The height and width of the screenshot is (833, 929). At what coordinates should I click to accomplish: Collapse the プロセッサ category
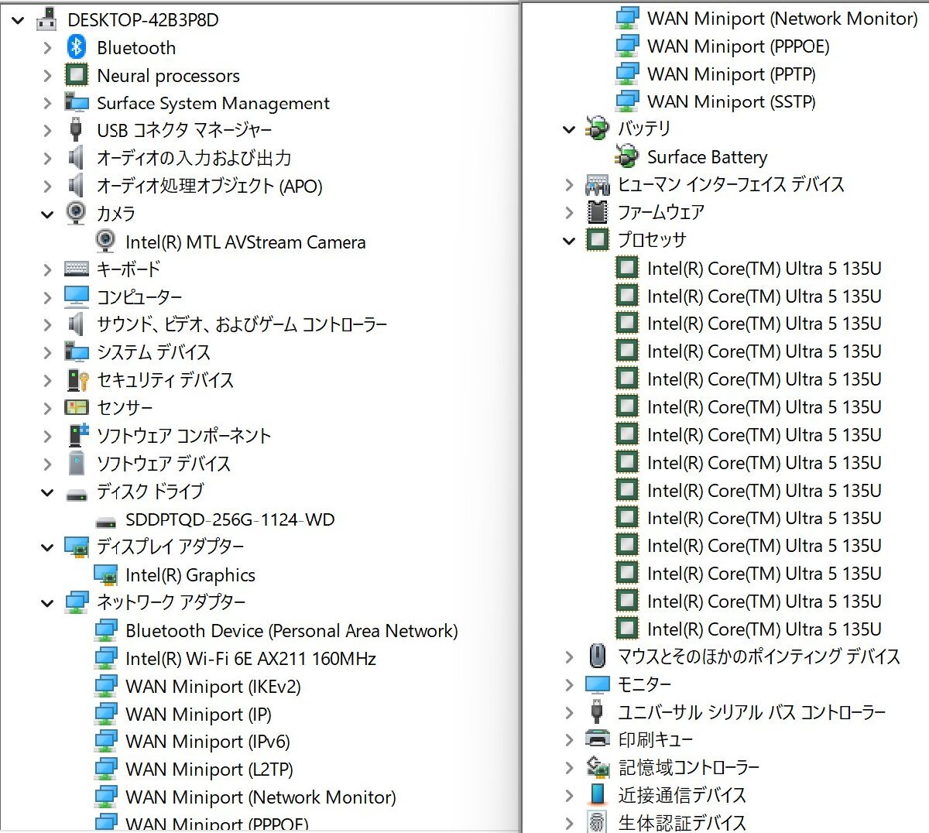569,241
